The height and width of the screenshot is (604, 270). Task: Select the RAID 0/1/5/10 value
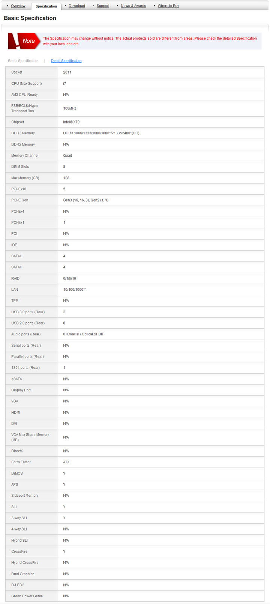[x=70, y=278]
